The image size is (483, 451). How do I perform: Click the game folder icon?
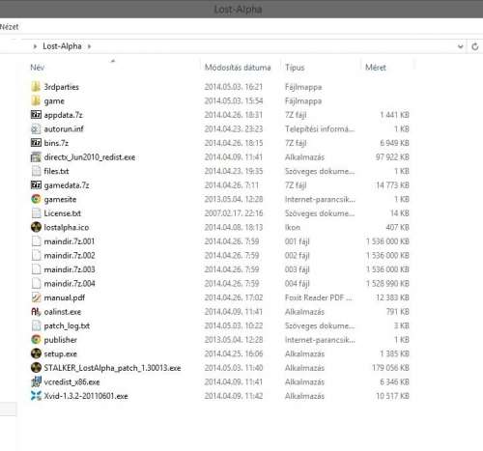(36, 100)
